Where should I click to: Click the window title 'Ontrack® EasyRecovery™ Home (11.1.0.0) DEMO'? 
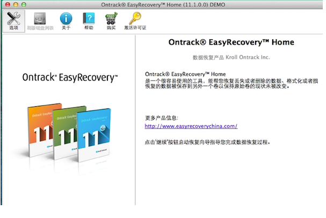[x=163, y=5]
